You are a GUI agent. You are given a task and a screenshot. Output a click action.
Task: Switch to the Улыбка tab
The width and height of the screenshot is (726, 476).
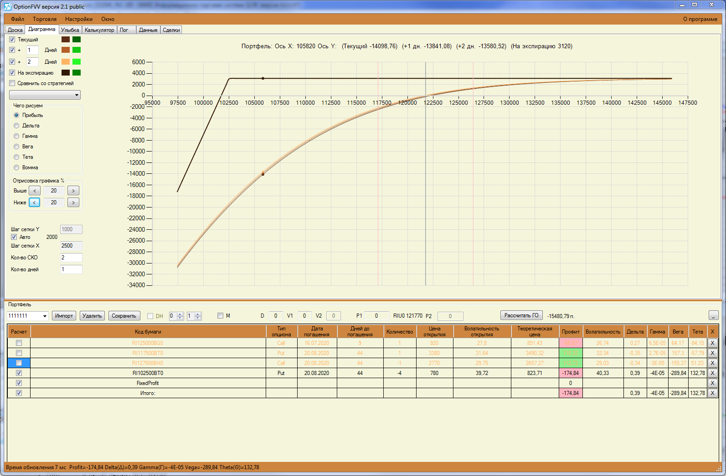click(70, 30)
